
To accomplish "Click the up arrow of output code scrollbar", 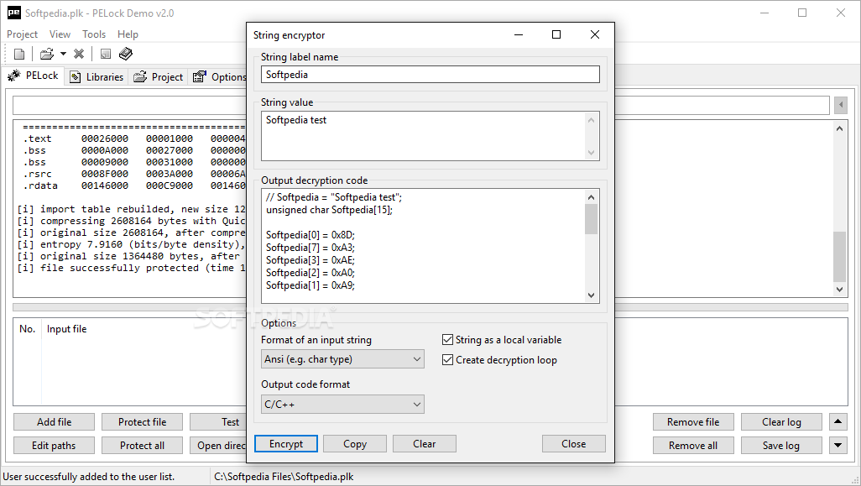I will pyautogui.click(x=592, y=197).
